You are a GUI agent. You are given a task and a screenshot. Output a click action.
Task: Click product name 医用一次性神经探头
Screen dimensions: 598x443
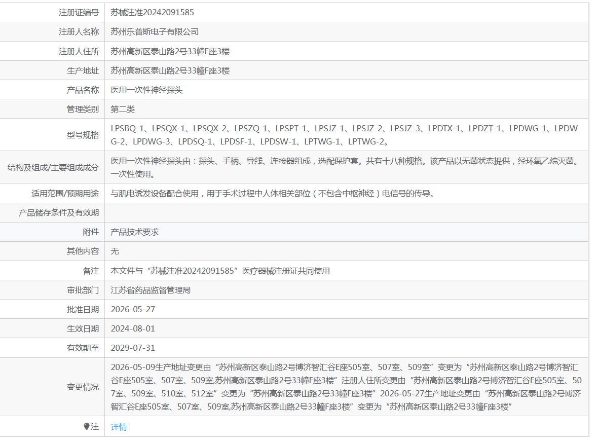coord(146,90)
